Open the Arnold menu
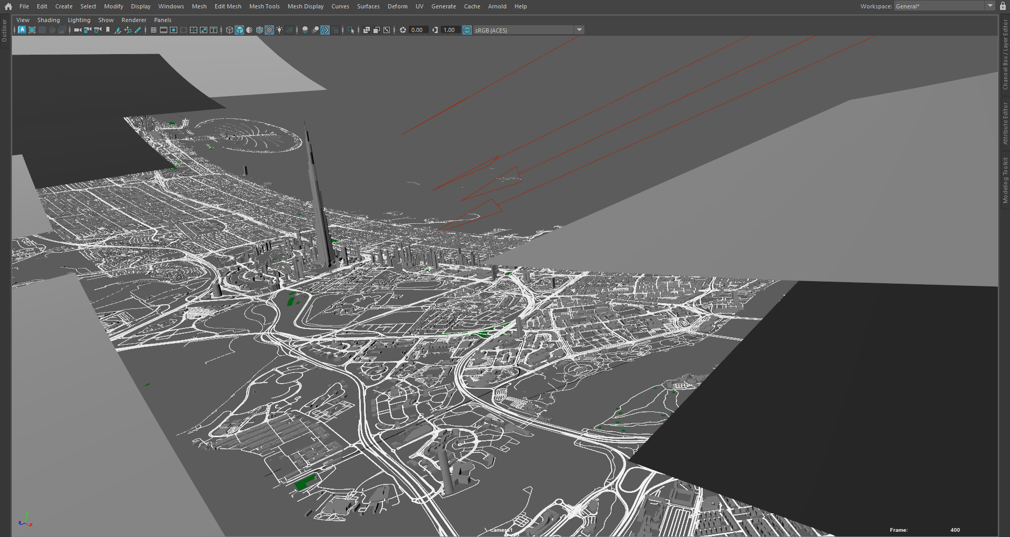 coord(497,6)
